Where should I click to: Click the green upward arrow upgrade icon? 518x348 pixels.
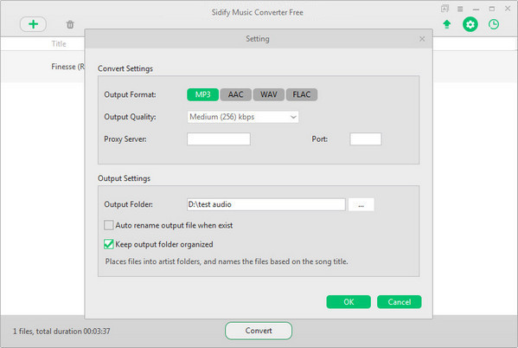click(x=446, y=24)
